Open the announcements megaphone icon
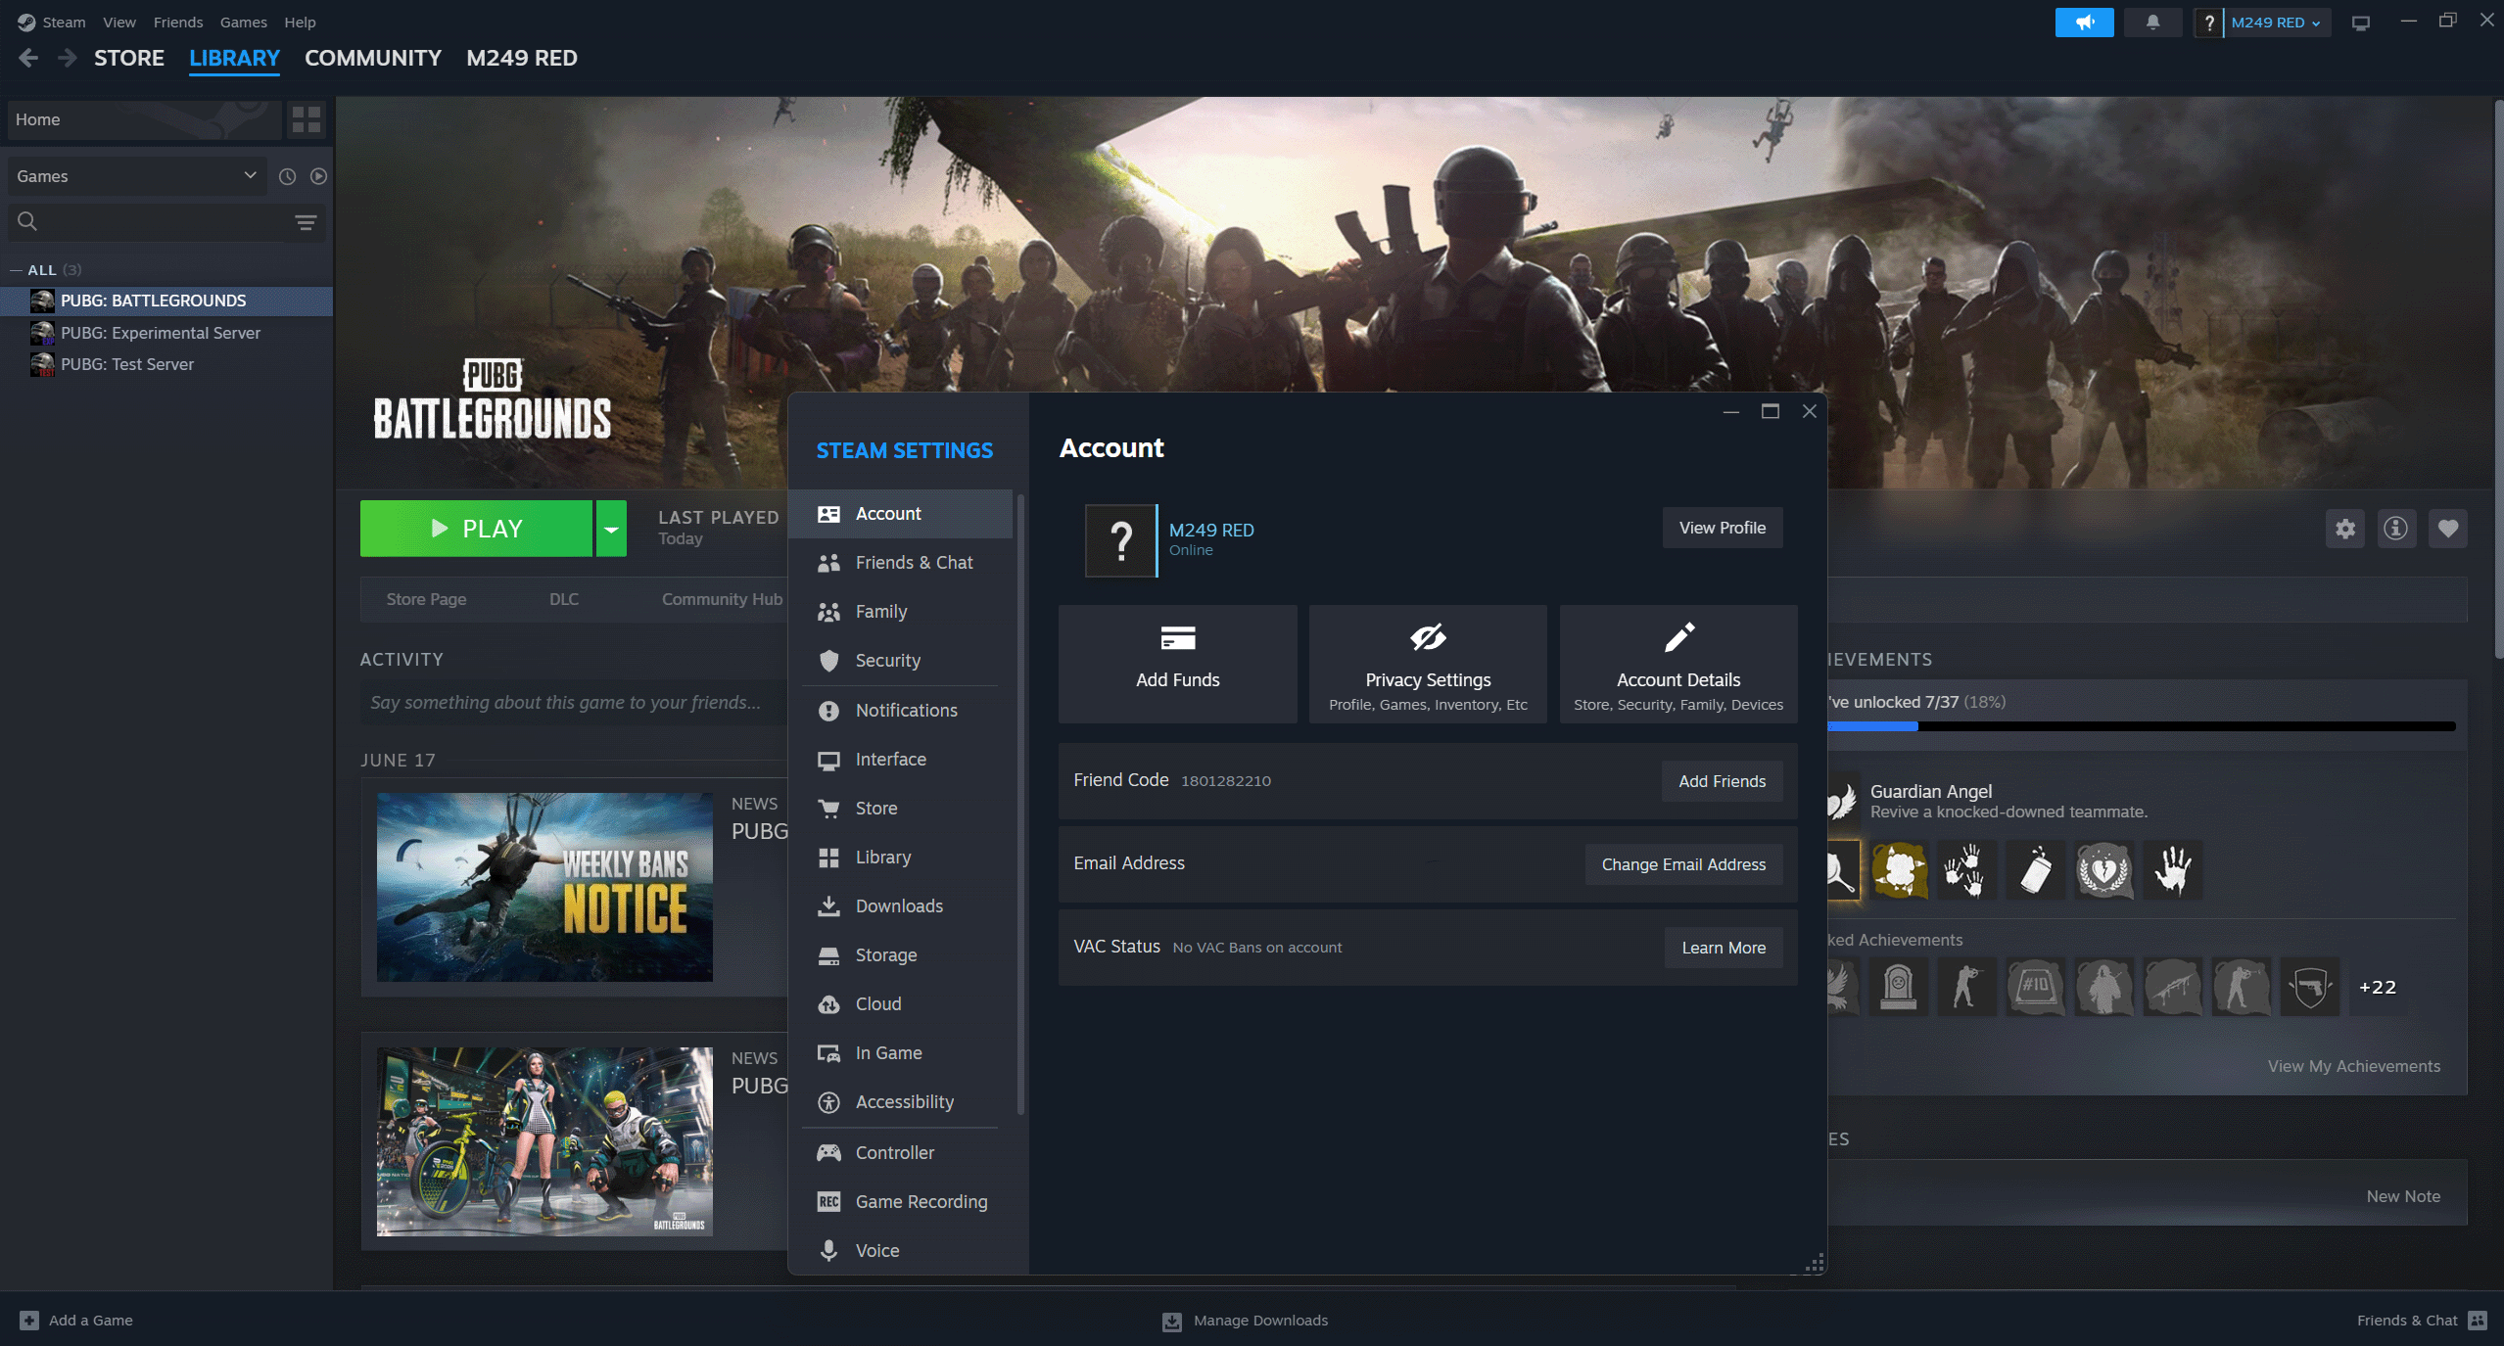Image resolution: width=2504 pixels, height=1346 pixels. click(2084, 22)
